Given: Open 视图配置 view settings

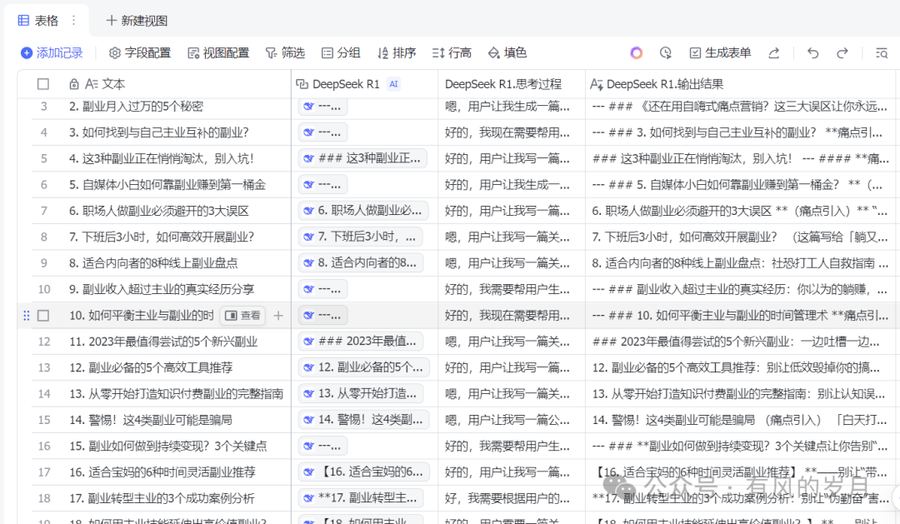Looking at the screenshot, I should [218, 52].
